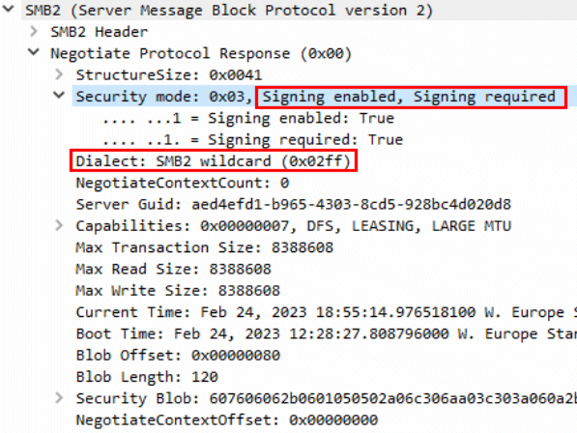
Task: Expand the Capabilities field arrow
Action: point(59,225)
